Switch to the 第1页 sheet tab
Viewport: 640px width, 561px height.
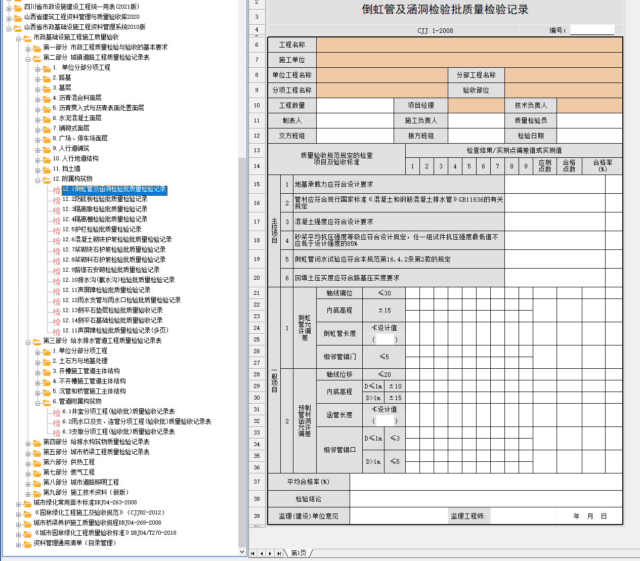pos(298,553)
